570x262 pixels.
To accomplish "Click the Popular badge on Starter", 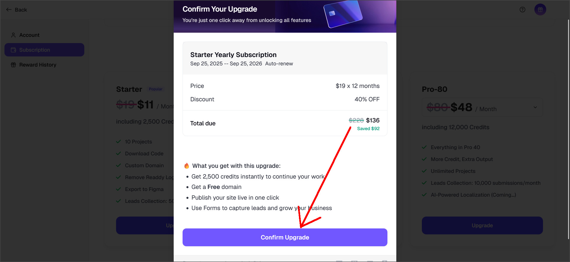I will point(156,89).
